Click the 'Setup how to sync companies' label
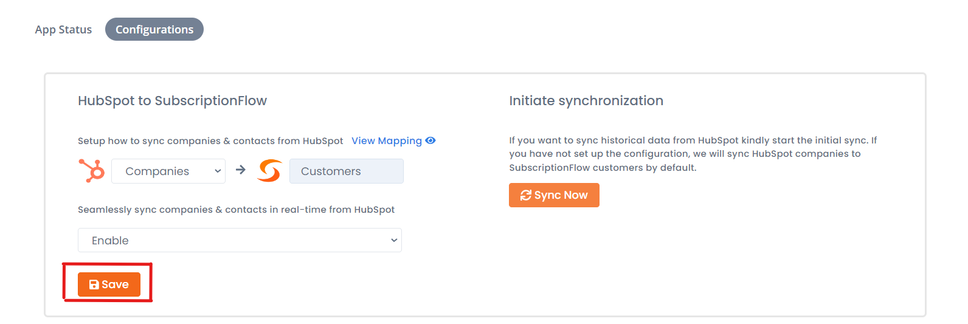This screenshot has width=968, height=324. click(x=210, y=141)
